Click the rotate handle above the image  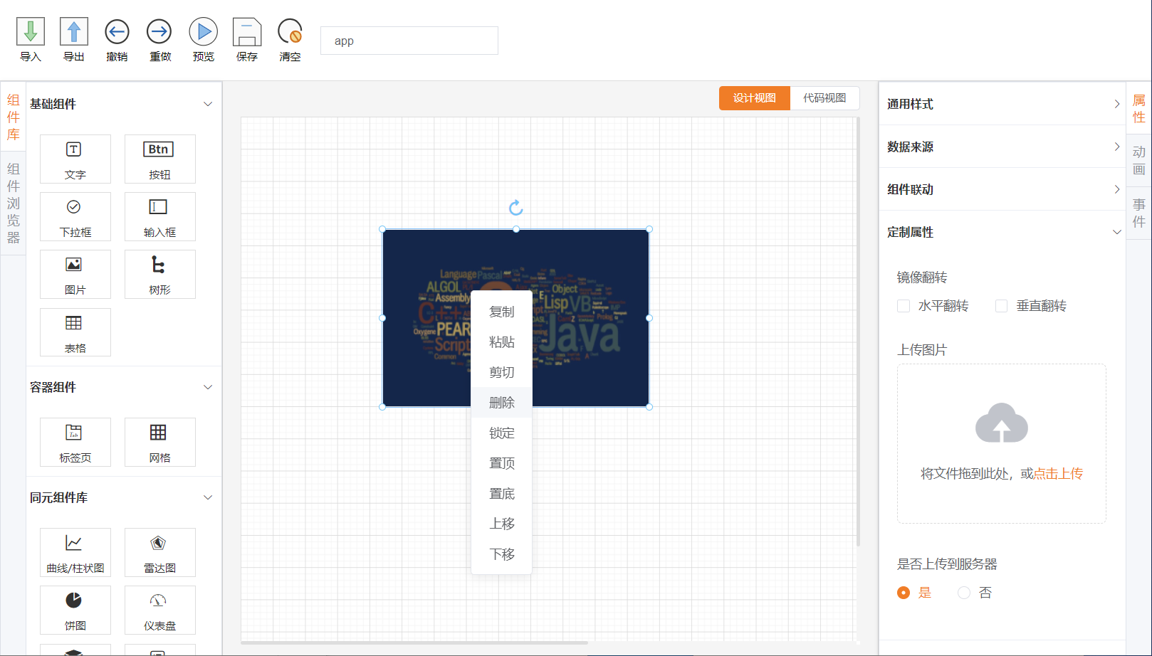point(516,208)
